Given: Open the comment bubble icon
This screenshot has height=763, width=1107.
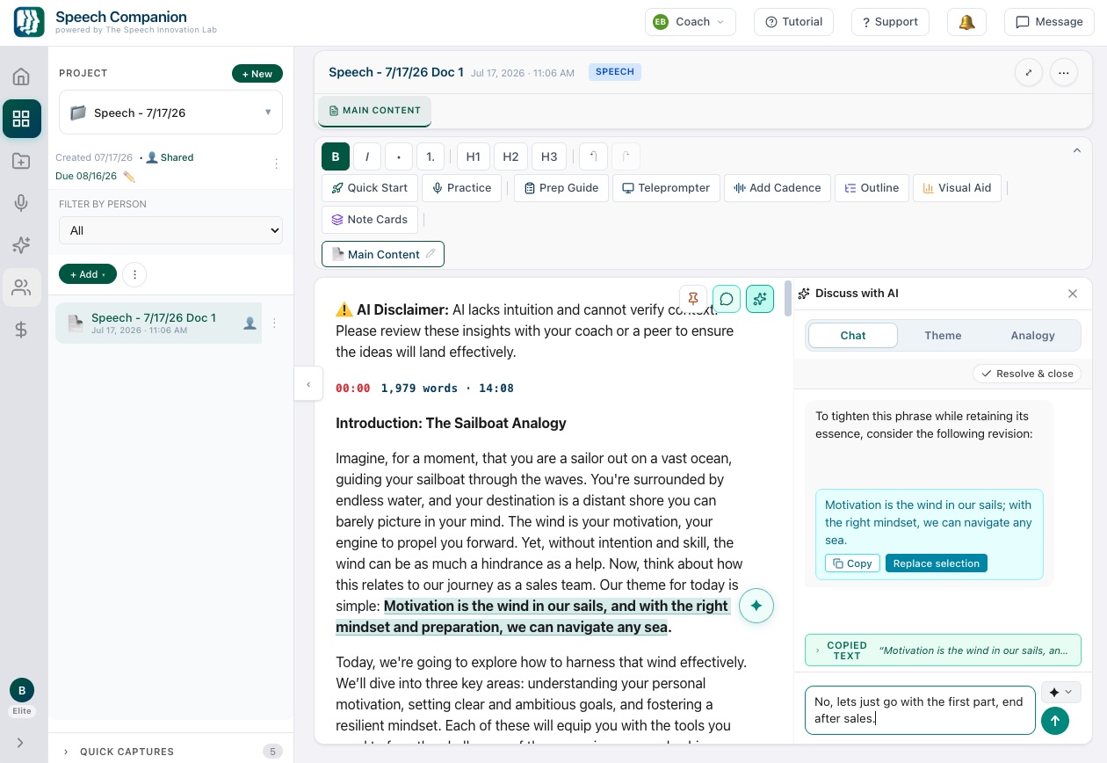Looking at the screenshot, I should point(727,299).
